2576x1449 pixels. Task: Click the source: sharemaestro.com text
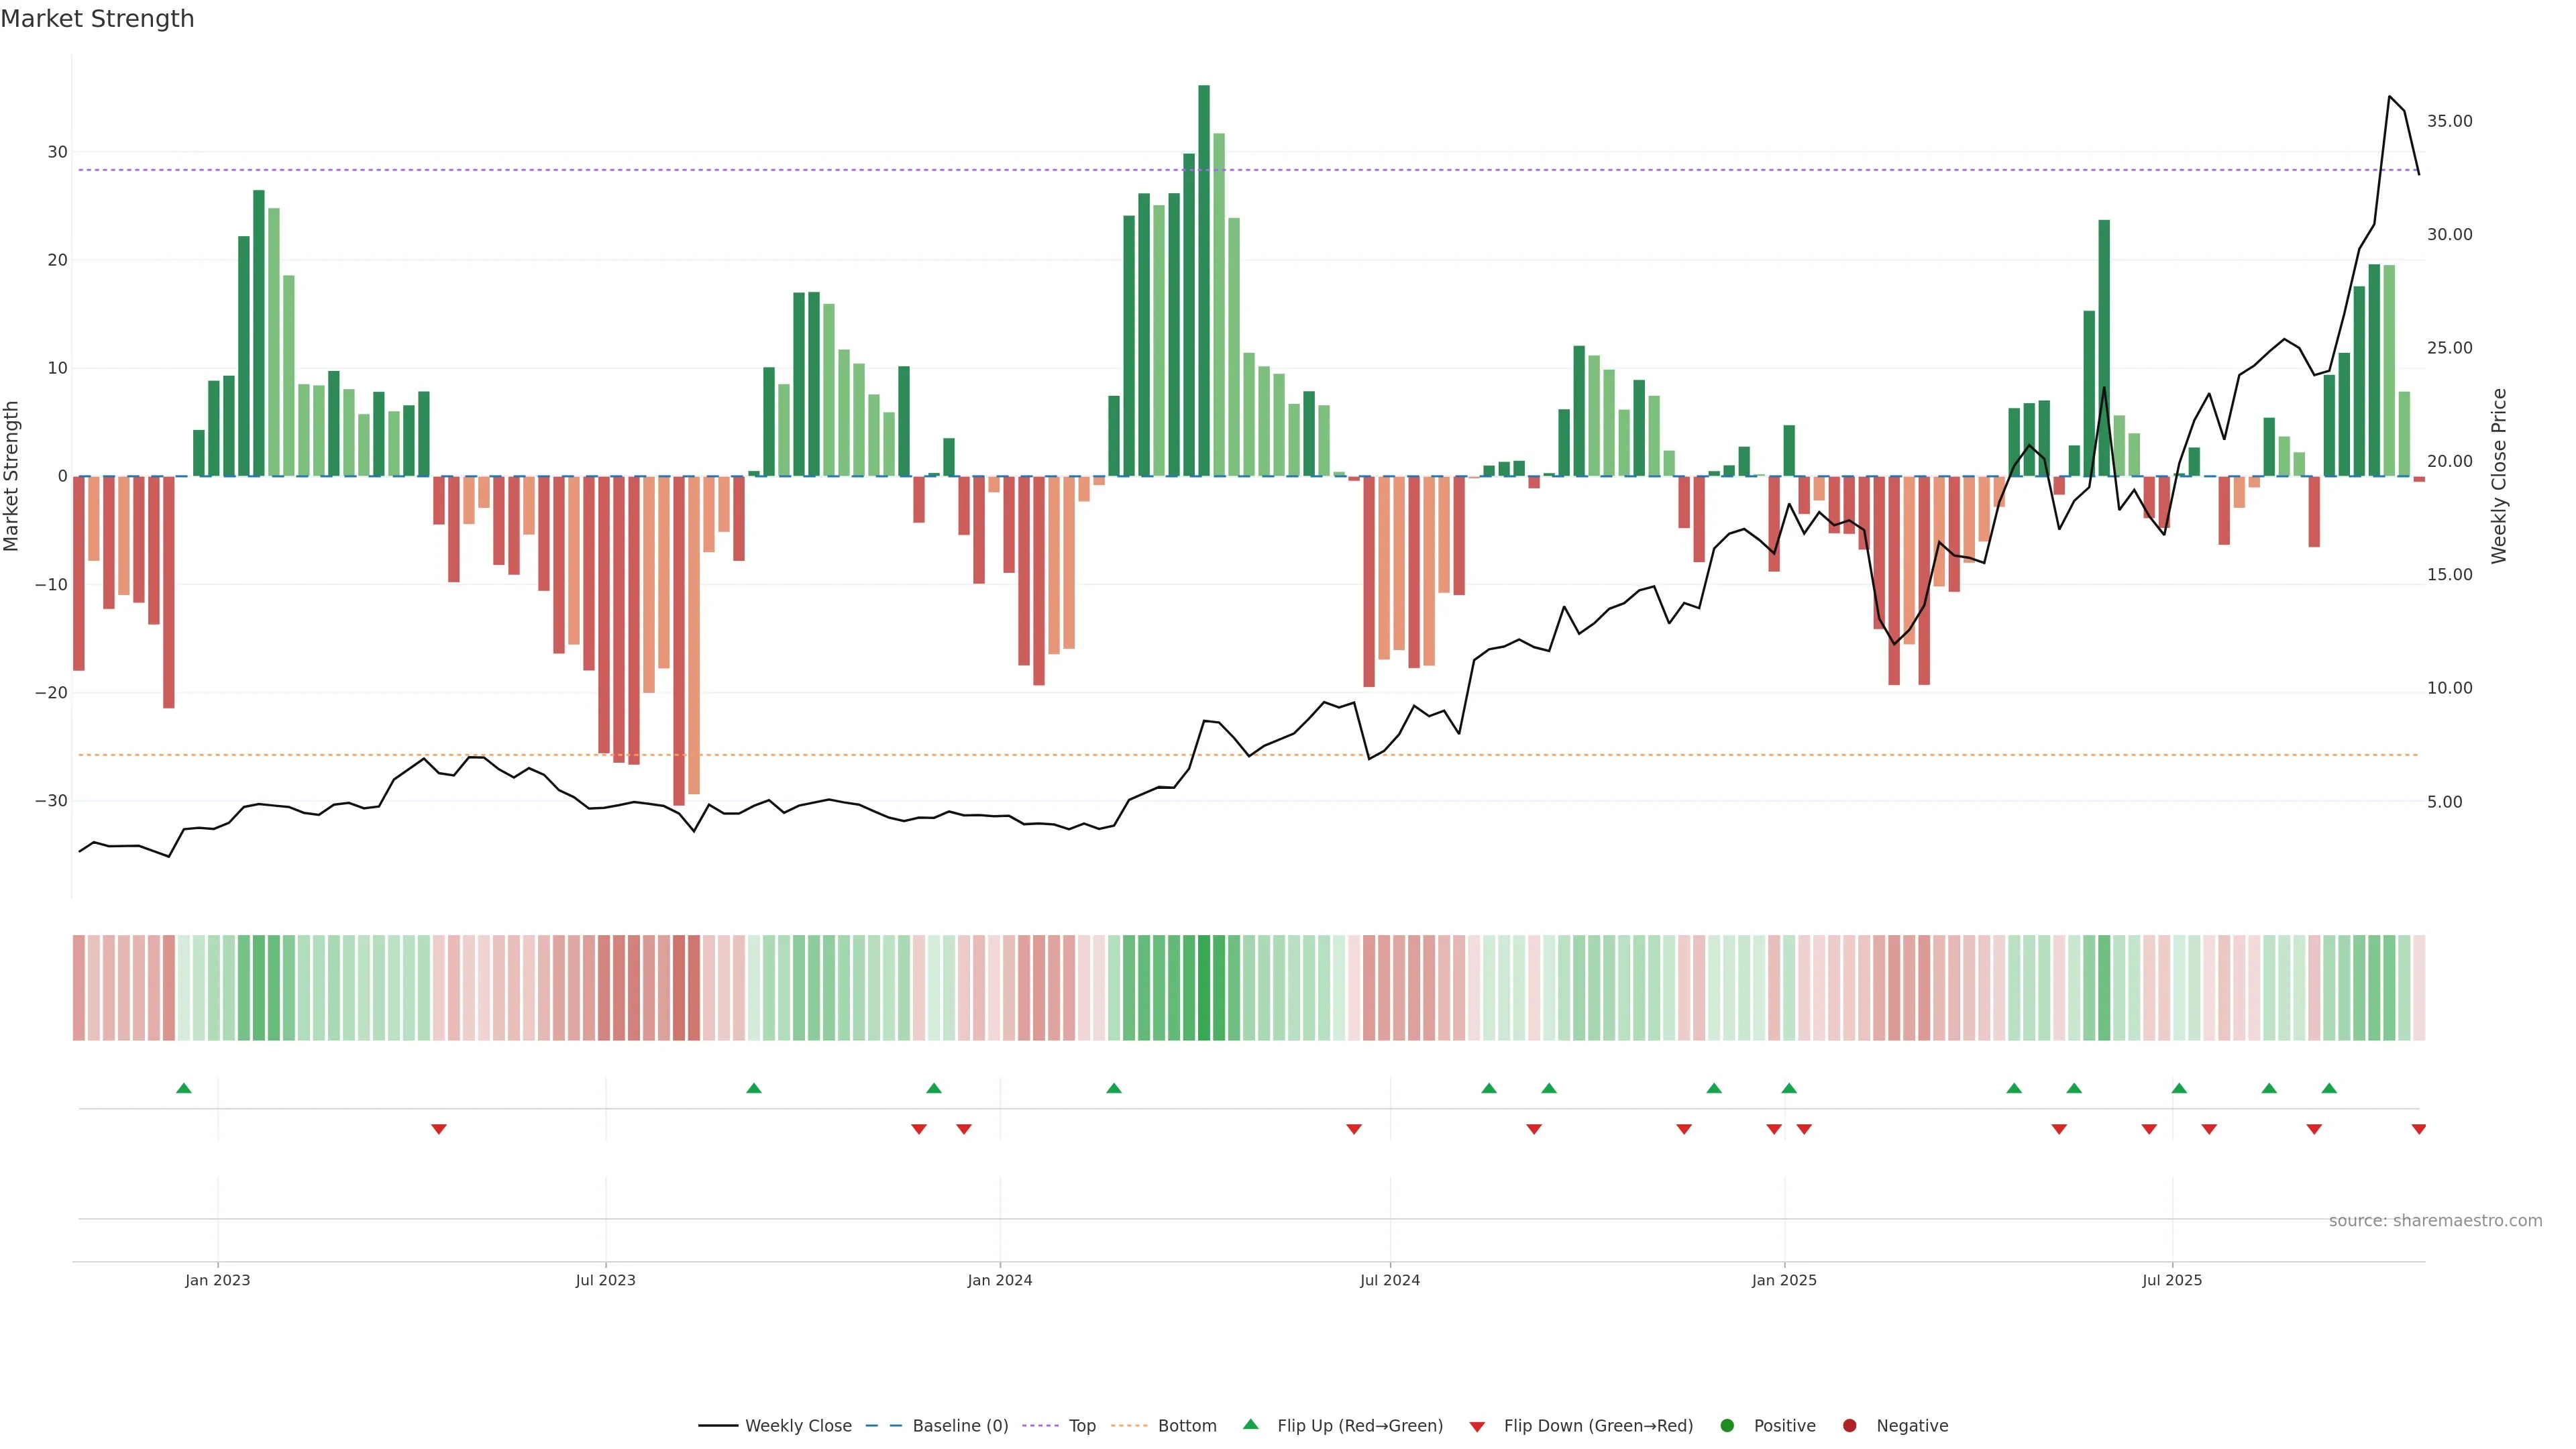click(2435, 1220)
